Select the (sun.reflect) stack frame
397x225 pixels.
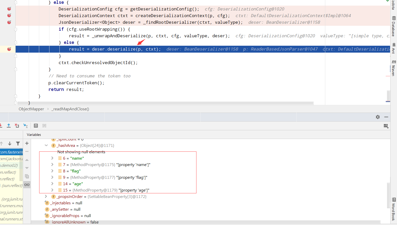point(11,185)
